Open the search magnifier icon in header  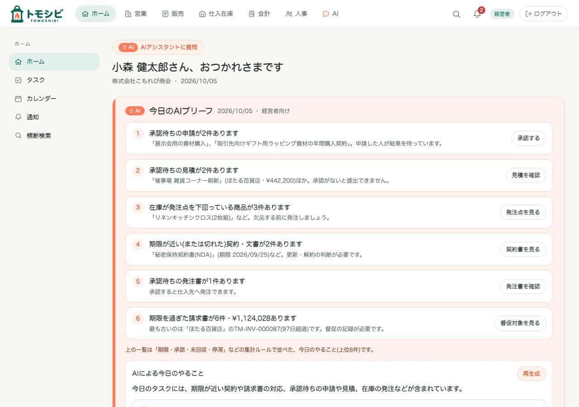(x=456, y=14)
